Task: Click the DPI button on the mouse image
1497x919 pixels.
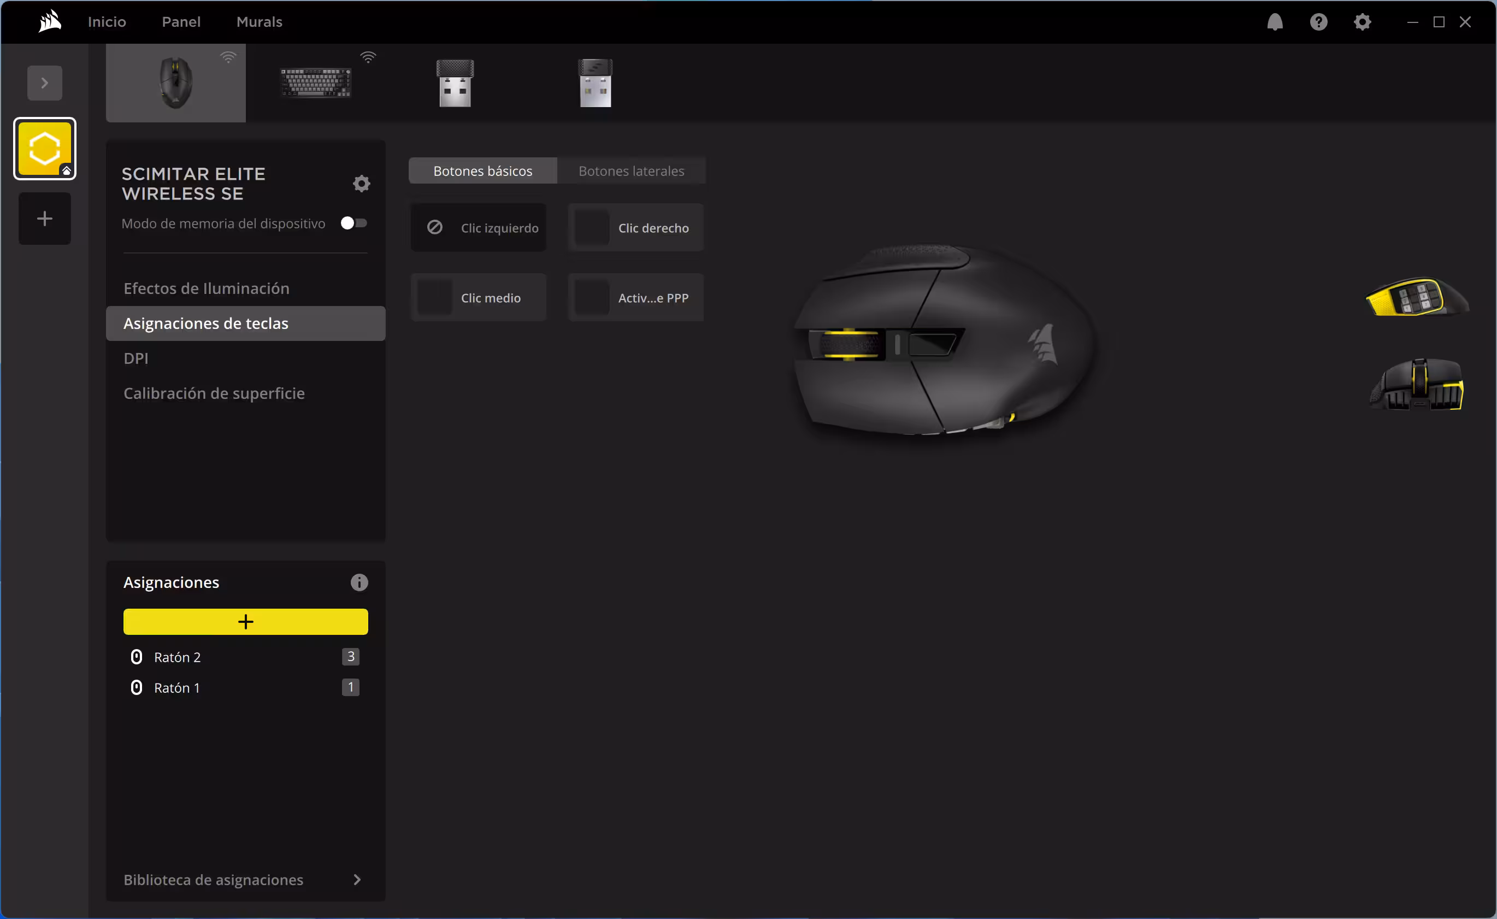Action: point(933,344)
